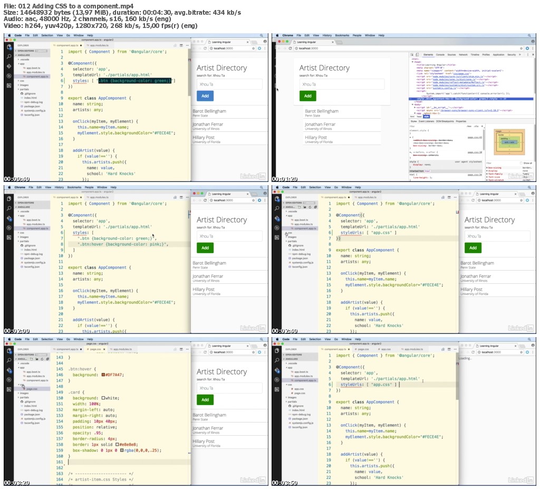540x489 pixels.
Task: Open the Search icon in the 00:02:40 frame
Action: tap(277, 208)
